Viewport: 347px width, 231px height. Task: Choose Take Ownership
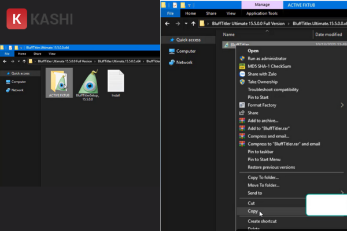pyautogui.click(x=263, y=82)
